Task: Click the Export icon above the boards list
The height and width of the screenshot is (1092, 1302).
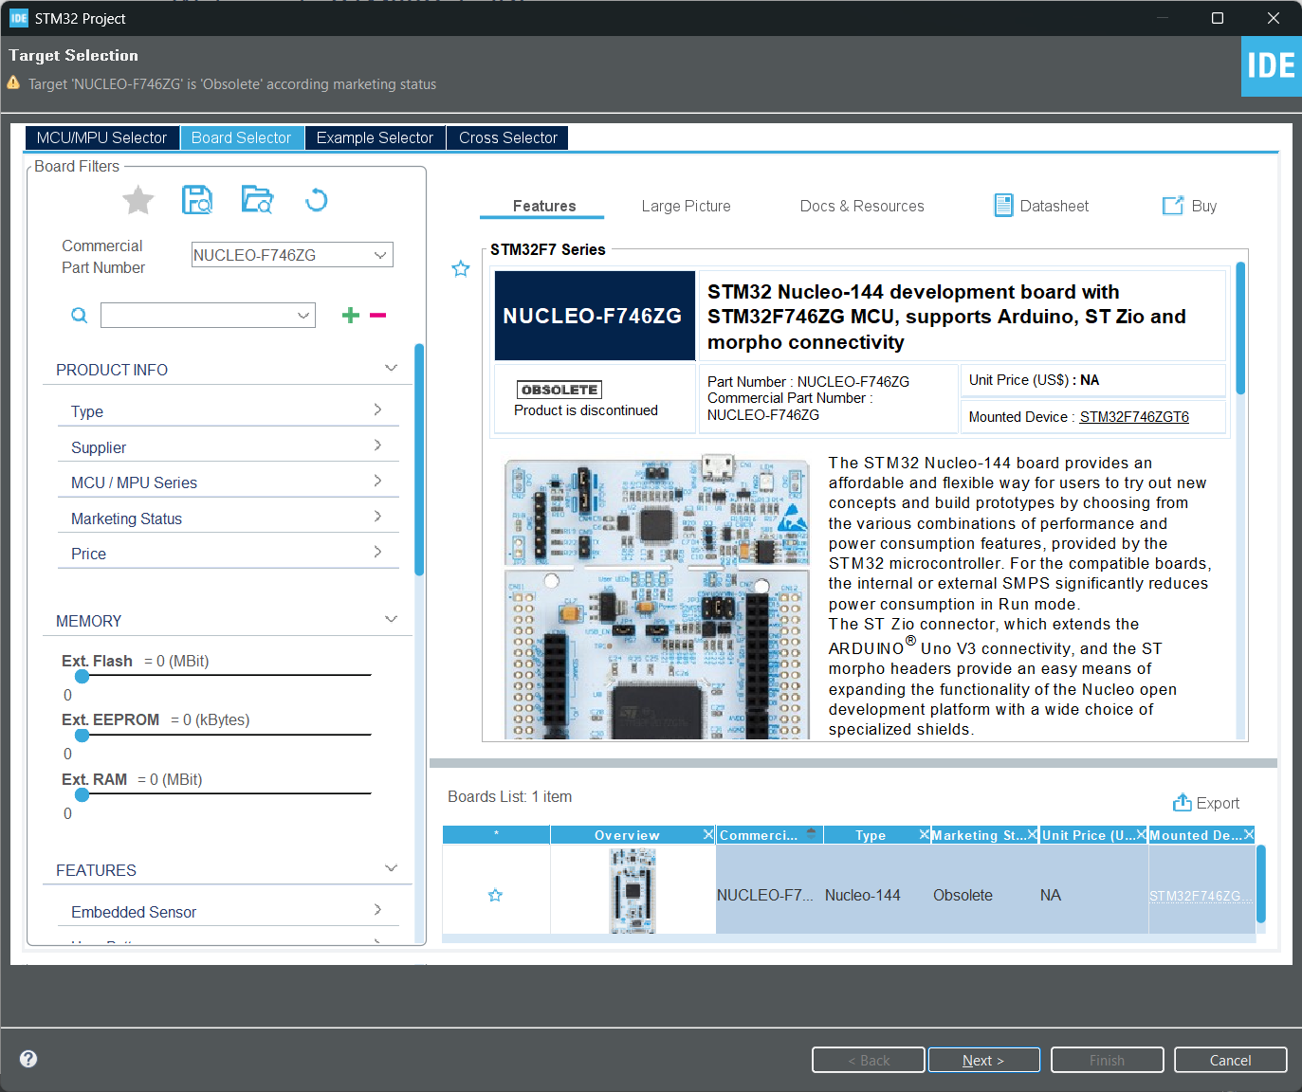Action: pyautogui.click(x=1183, y=803)
